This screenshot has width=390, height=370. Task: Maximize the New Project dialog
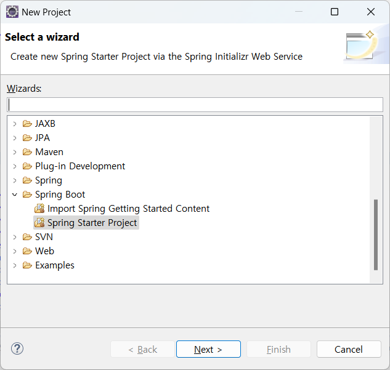tap(335, 12)
